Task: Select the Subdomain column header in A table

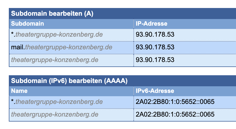Action: point(28,24)
